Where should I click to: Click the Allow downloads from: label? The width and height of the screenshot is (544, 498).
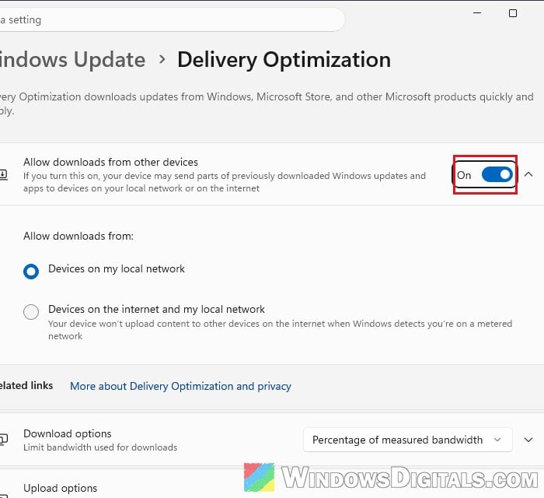(x=78, y=236)
